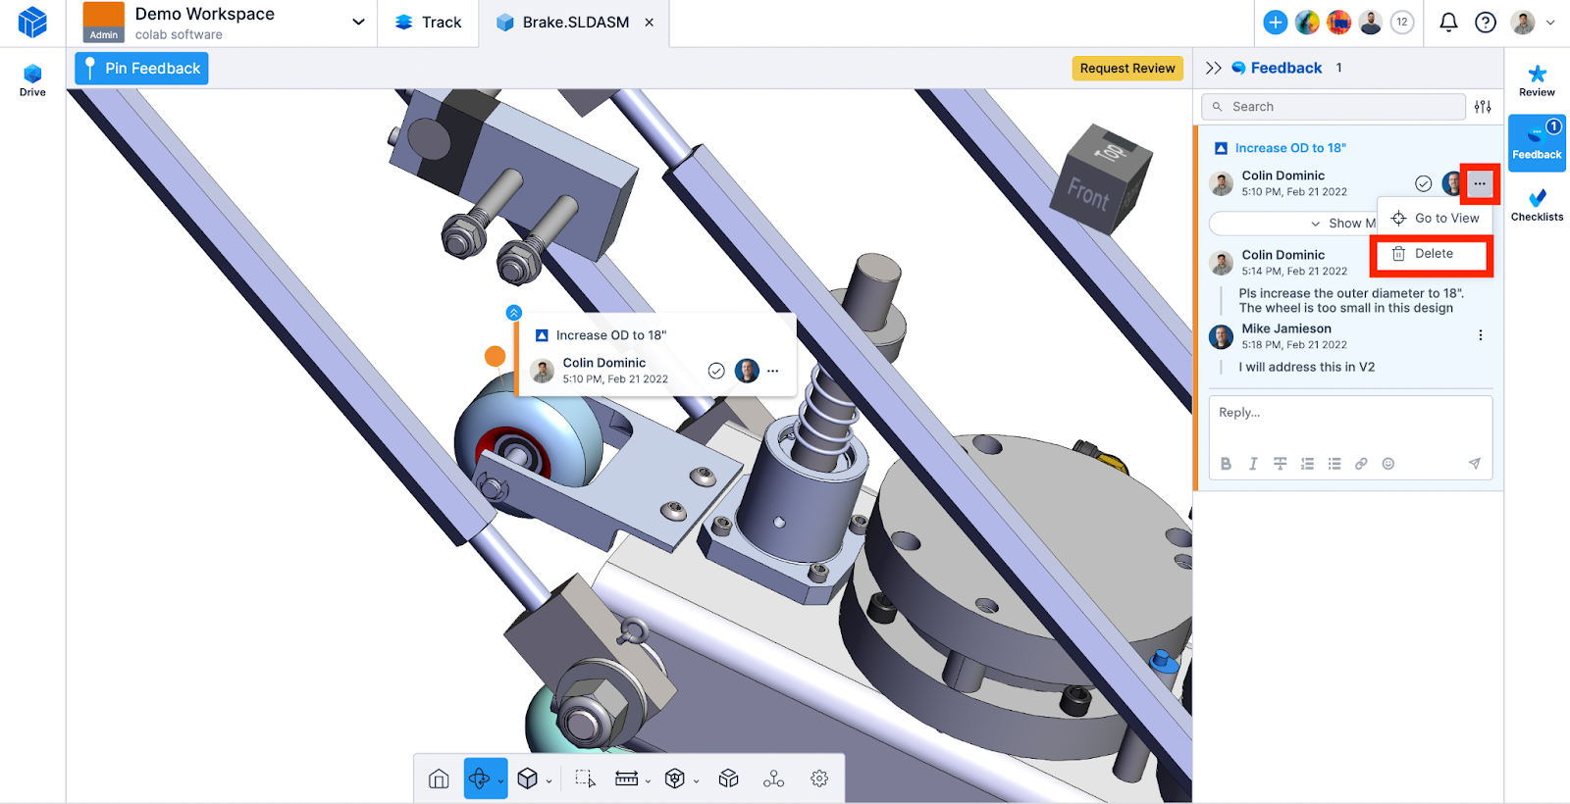The width and height of the screenshot is (1570, 804).
Task: Click the notifications bell
Action: click(x=1448, y=23)
